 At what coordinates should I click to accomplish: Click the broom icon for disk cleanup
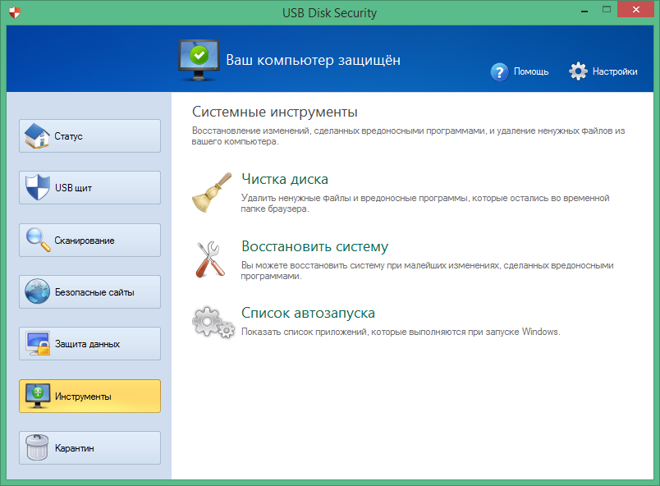(212, 192)
